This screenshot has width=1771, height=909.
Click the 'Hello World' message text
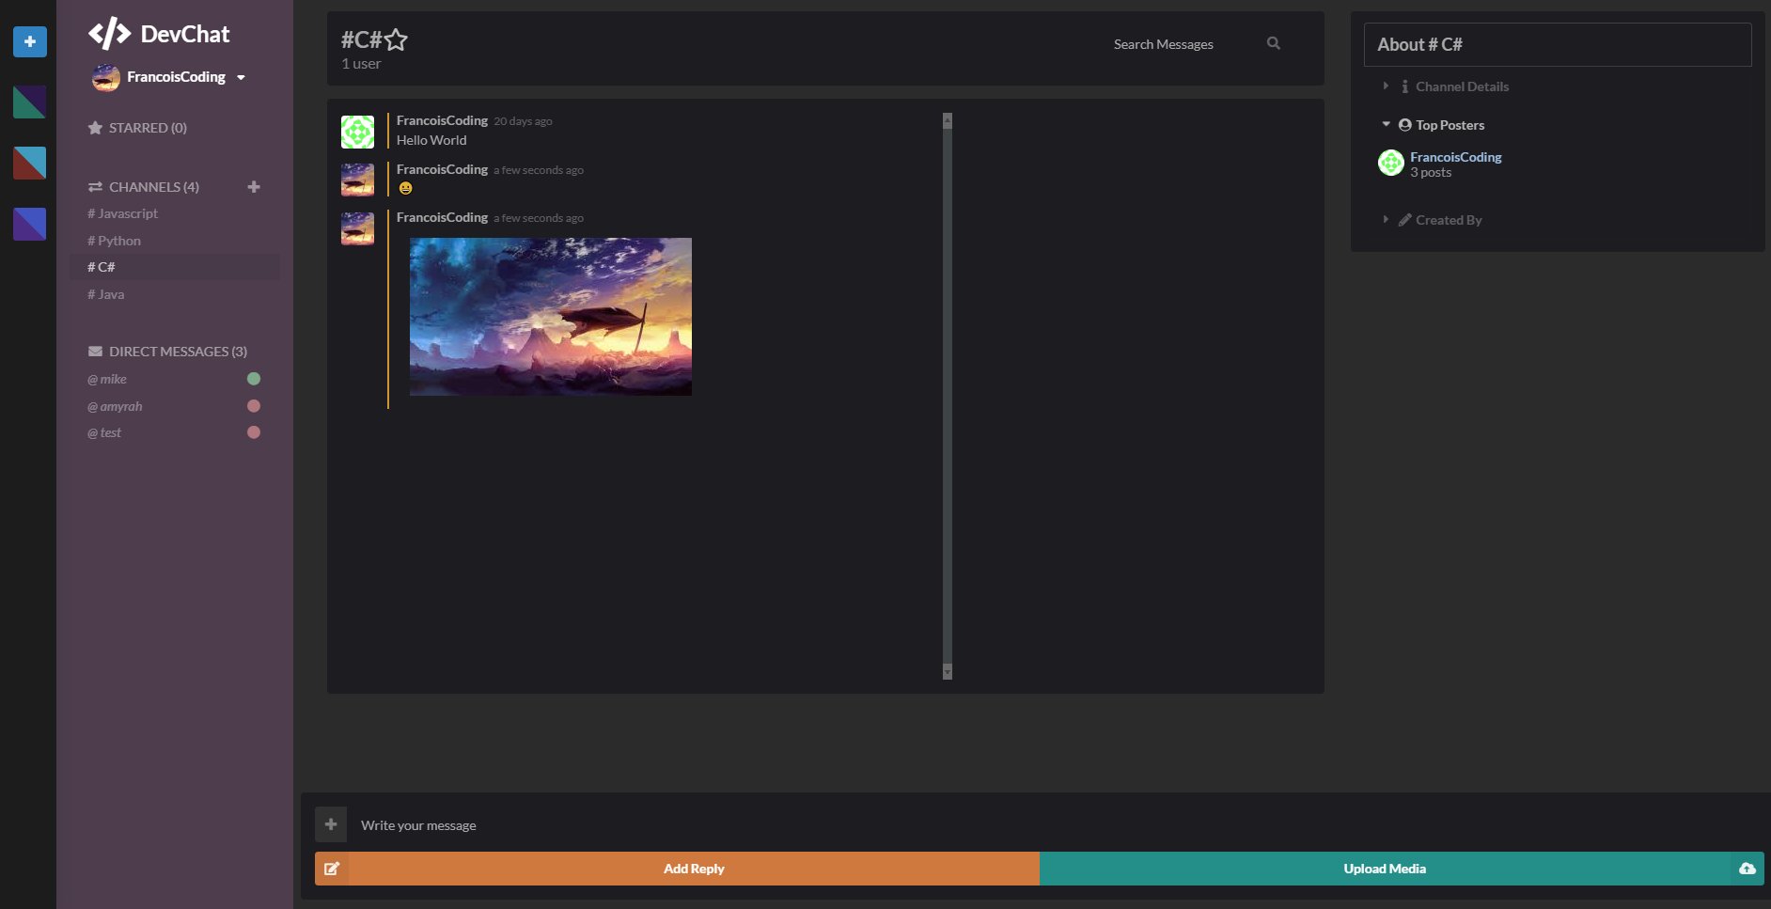(x=431, y=140)
